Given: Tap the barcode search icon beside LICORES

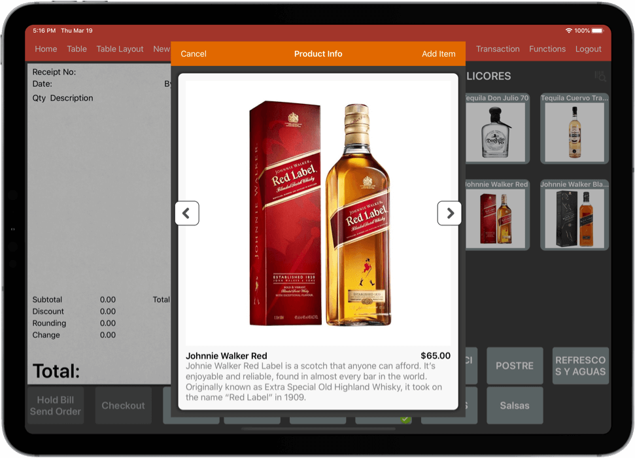Looking at the screenshot, I should click(600, 76).
